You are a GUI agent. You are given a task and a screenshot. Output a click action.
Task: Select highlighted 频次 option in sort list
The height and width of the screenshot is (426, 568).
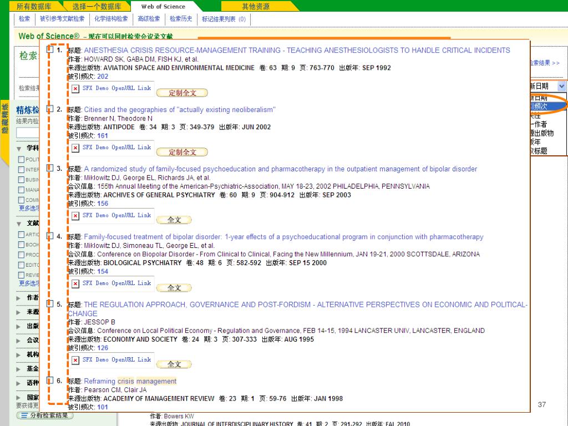[x=547, y=106]
